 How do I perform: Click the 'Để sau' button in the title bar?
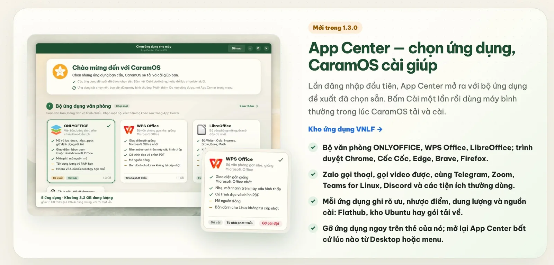(x=236, y=48)
